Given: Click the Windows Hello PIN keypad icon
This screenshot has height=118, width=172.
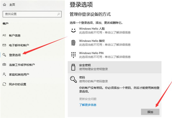Looking at the screenshot, I should point(73,55).
